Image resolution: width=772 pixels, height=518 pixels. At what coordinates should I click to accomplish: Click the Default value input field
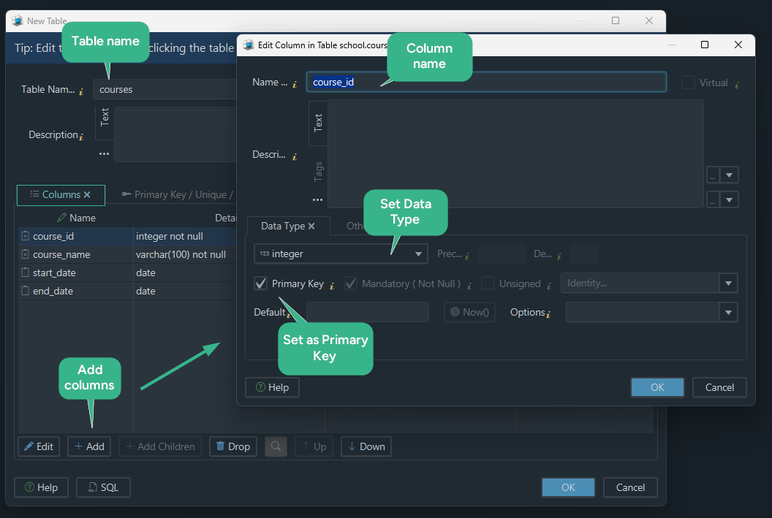(367, 313)
